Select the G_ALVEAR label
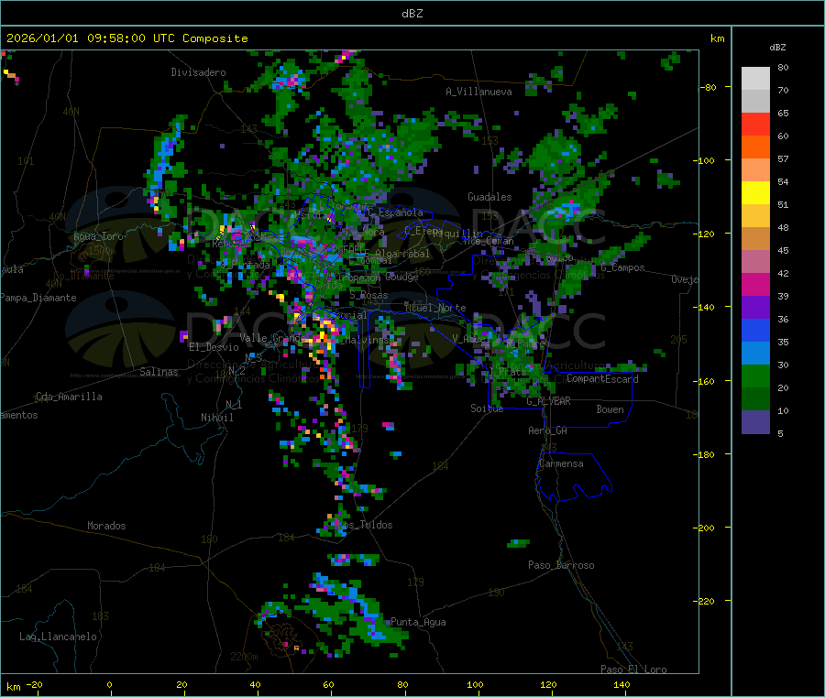This screenshot has height=697, width=825. [548, 401]
